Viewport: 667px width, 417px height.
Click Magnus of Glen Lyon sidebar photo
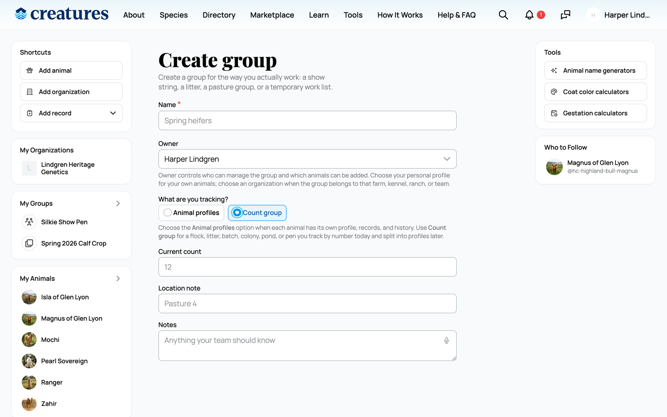click(x=29, y=318)
